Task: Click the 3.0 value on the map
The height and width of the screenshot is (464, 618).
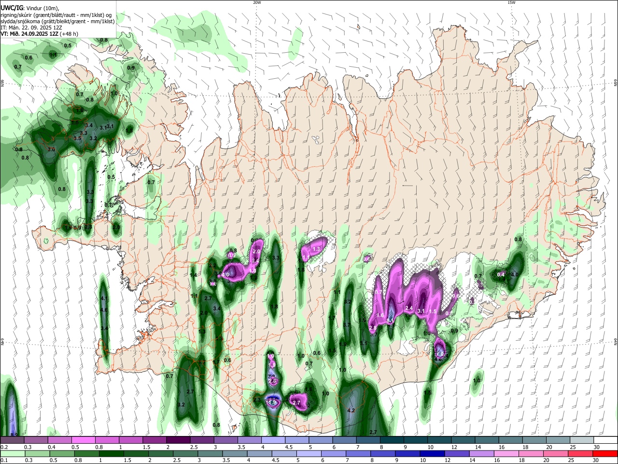Action: [51, 150]
